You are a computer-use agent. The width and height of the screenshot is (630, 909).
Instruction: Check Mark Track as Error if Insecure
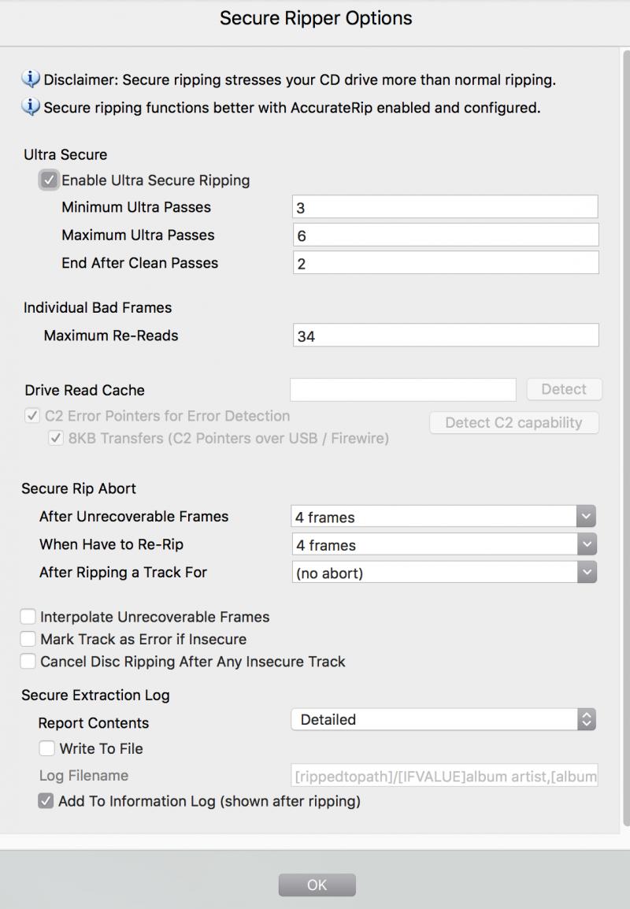click(28, 639)
